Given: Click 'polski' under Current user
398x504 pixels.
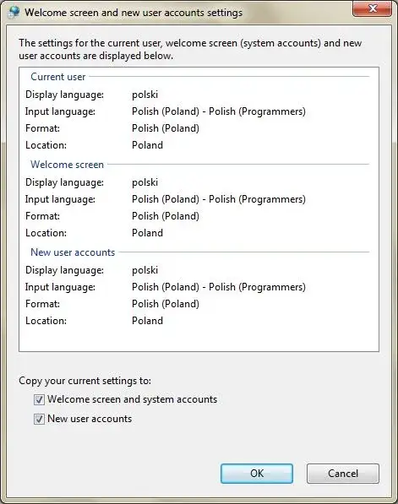Looking at the screenshot, I should tap(144, 95).
